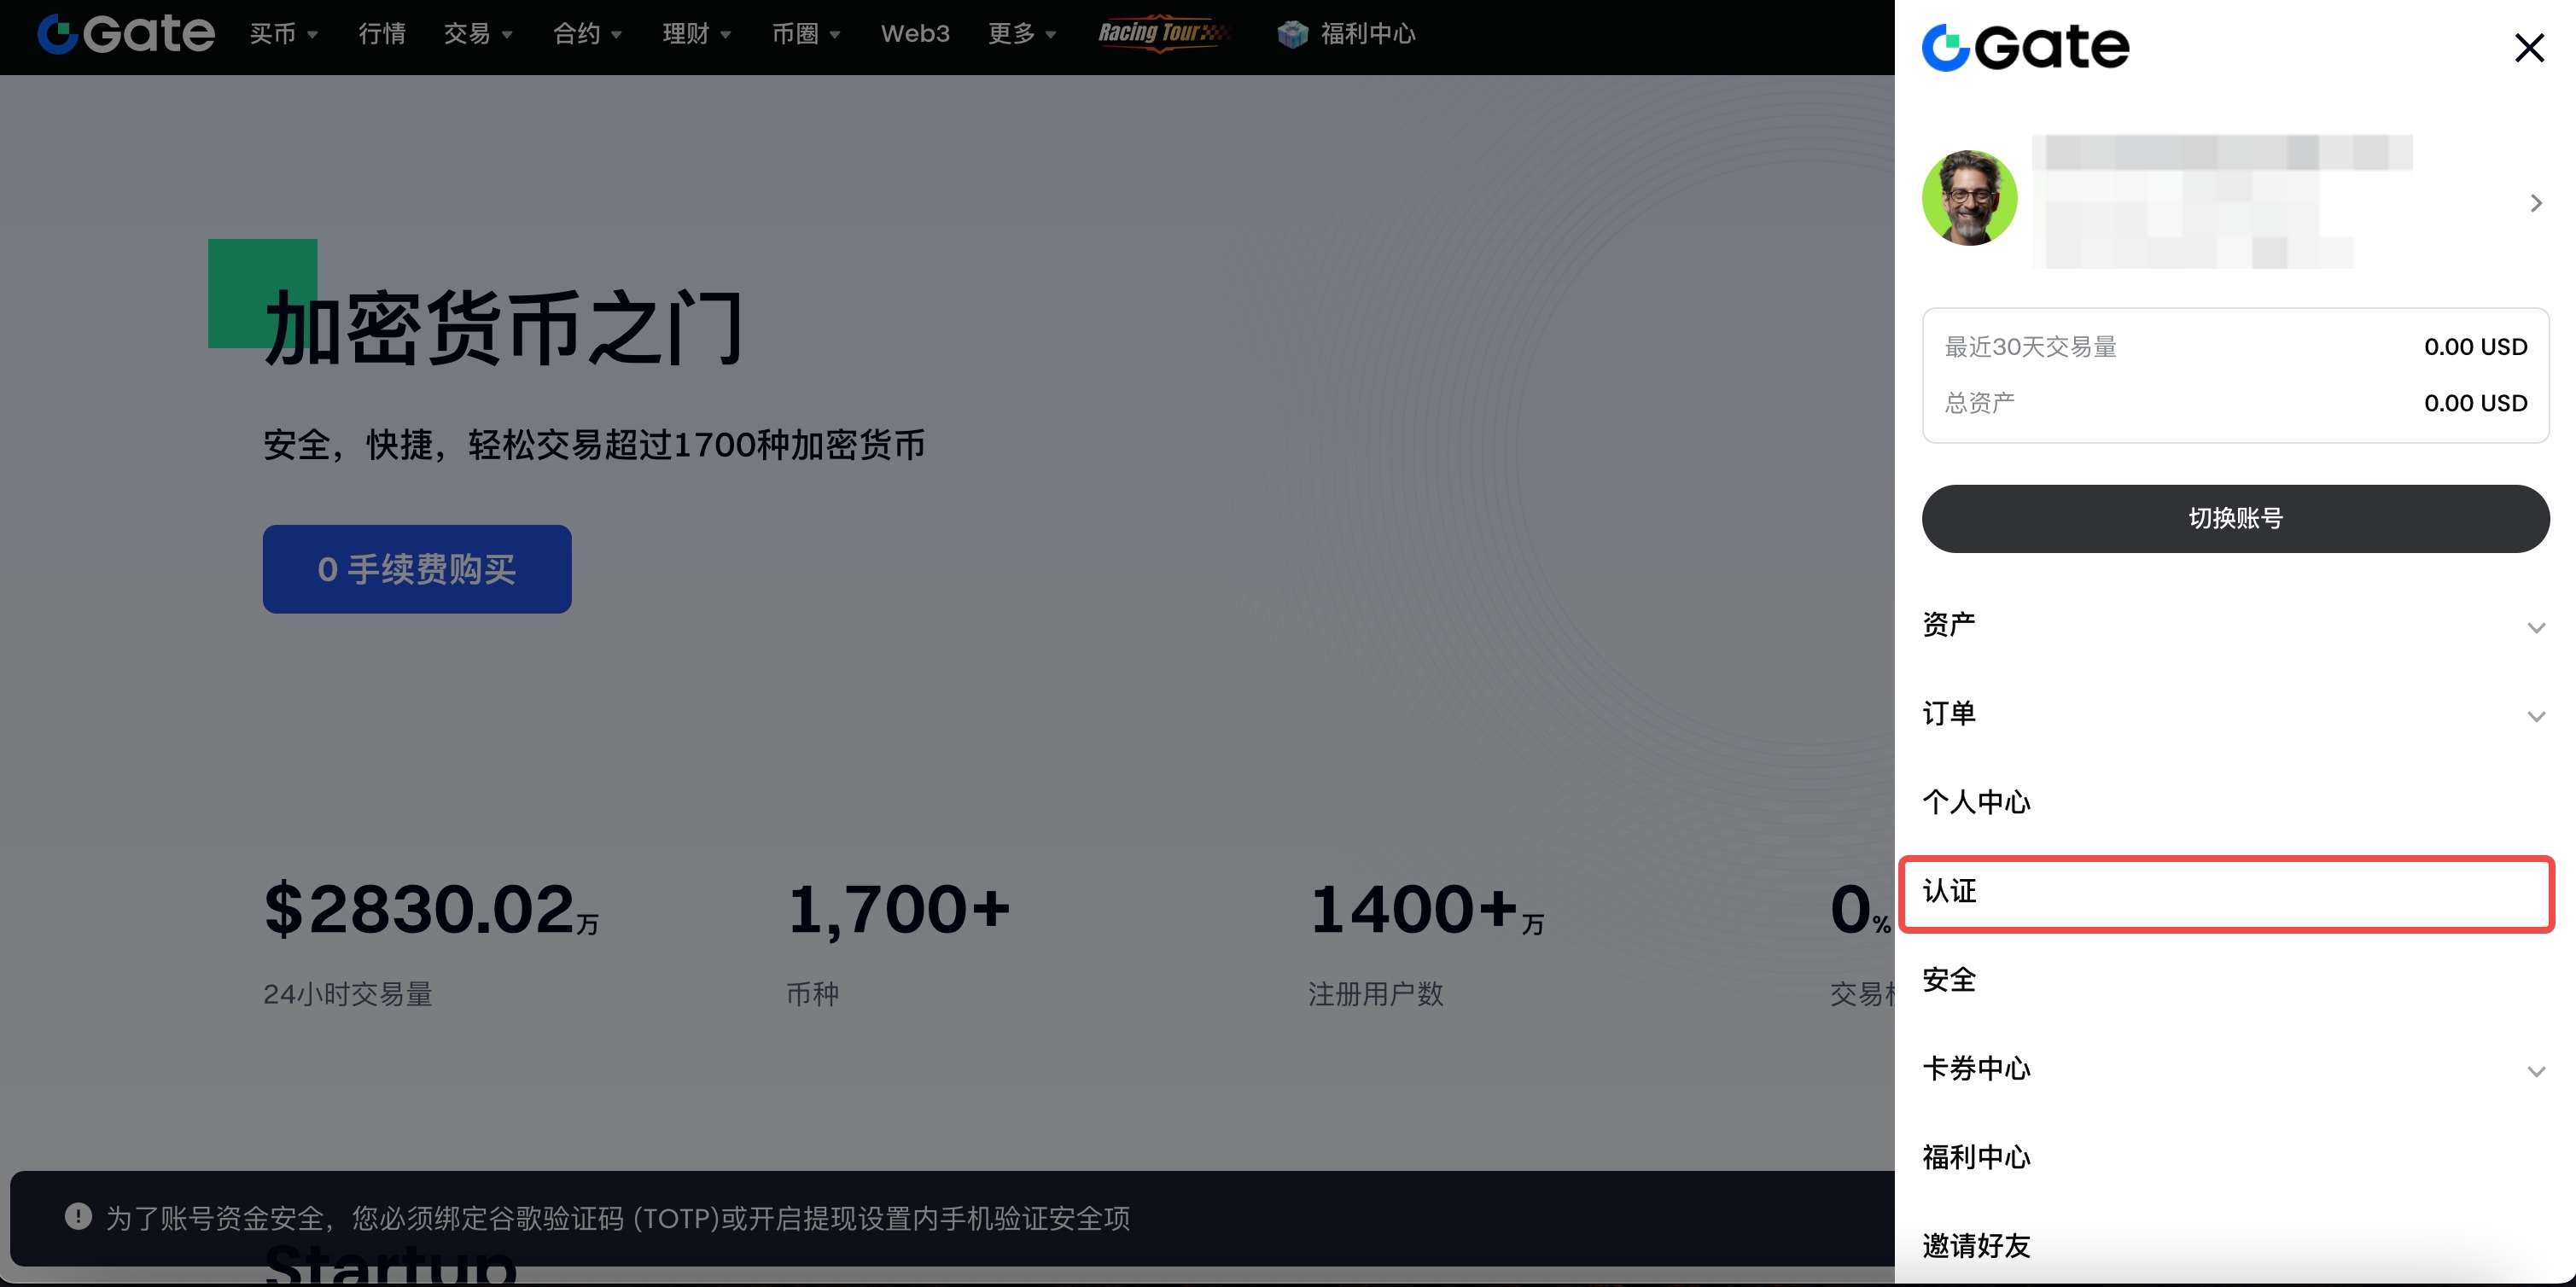Click the profile arrow chevron icon

point(2535,203)
